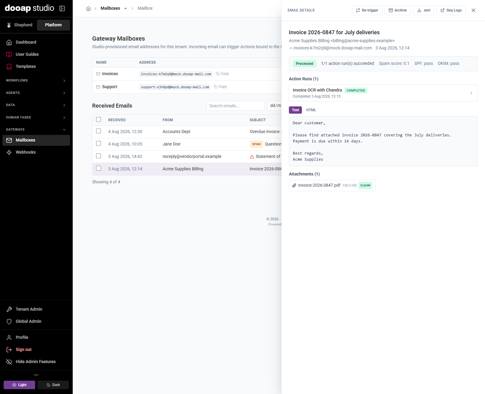The width and height of the screenshot is (485, 394).
Task: Open the date filter field
Action: coord(275,106)
